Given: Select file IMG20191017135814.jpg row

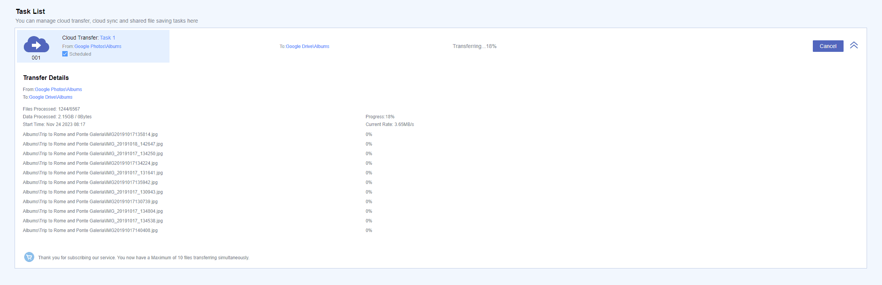Looking at the screenshot, I should (x=90, y=134).
